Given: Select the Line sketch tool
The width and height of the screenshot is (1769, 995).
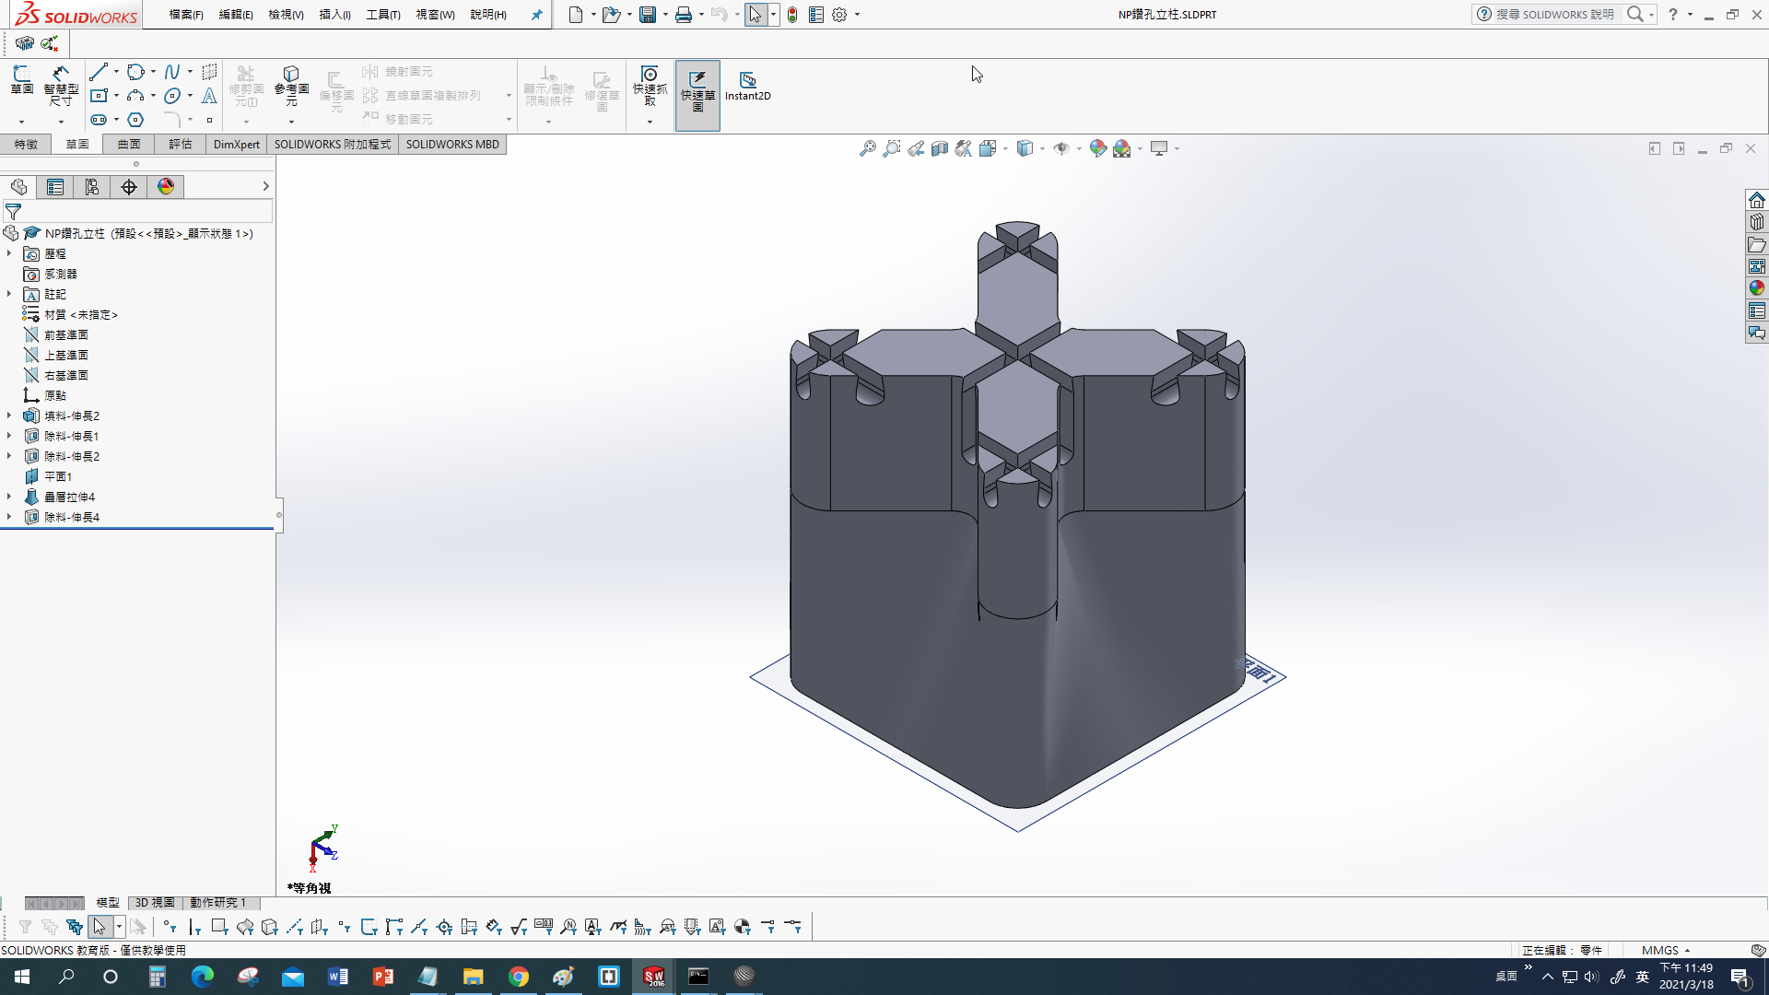Looking at the screenshot, I should tap(99, 72).
